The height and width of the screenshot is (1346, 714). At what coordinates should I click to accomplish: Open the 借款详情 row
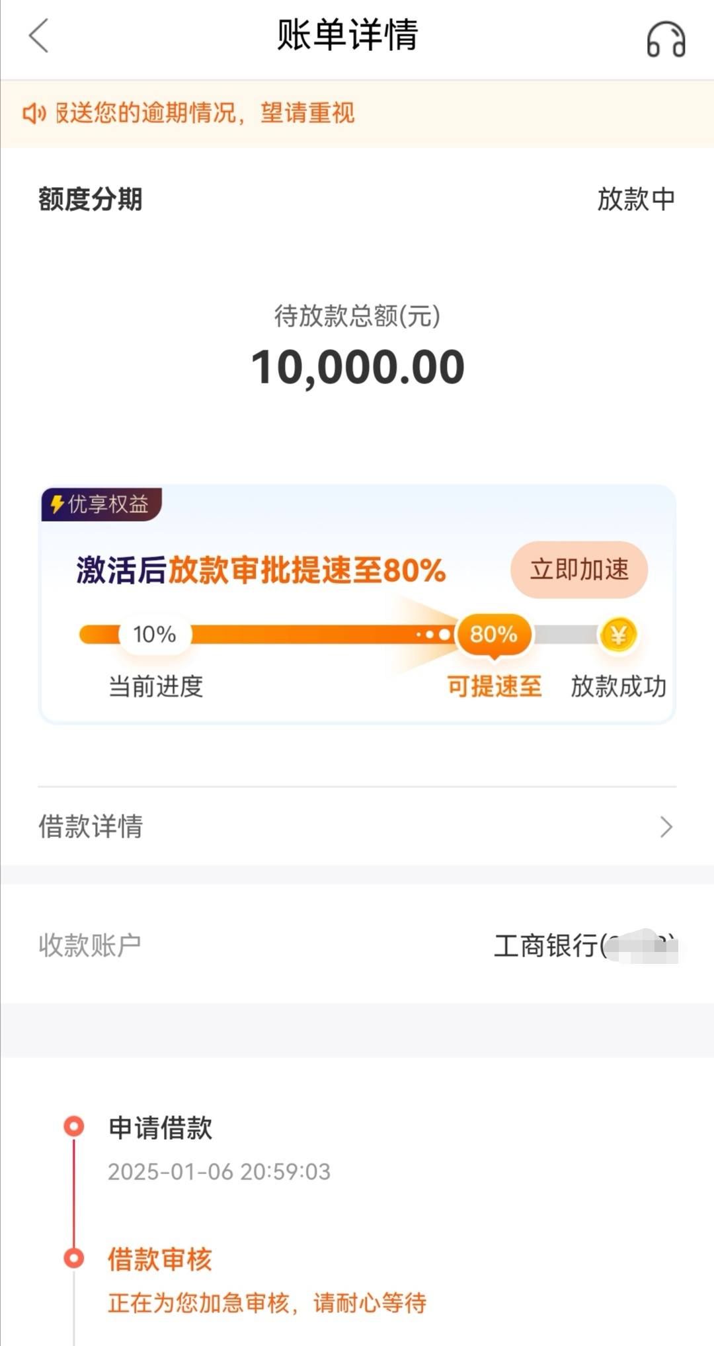click(357, 827)
